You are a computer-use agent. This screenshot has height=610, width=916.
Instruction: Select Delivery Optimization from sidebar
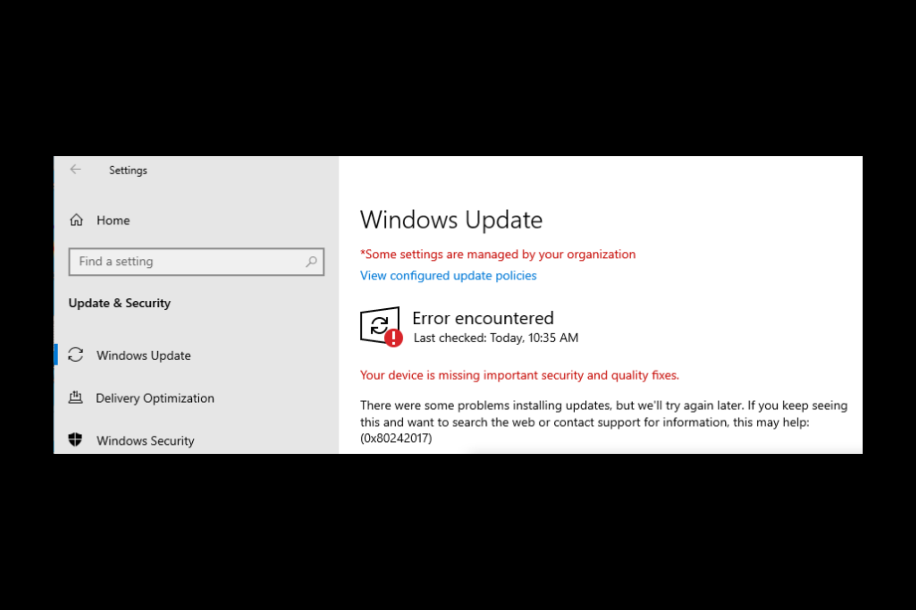[x=156, y=397]
